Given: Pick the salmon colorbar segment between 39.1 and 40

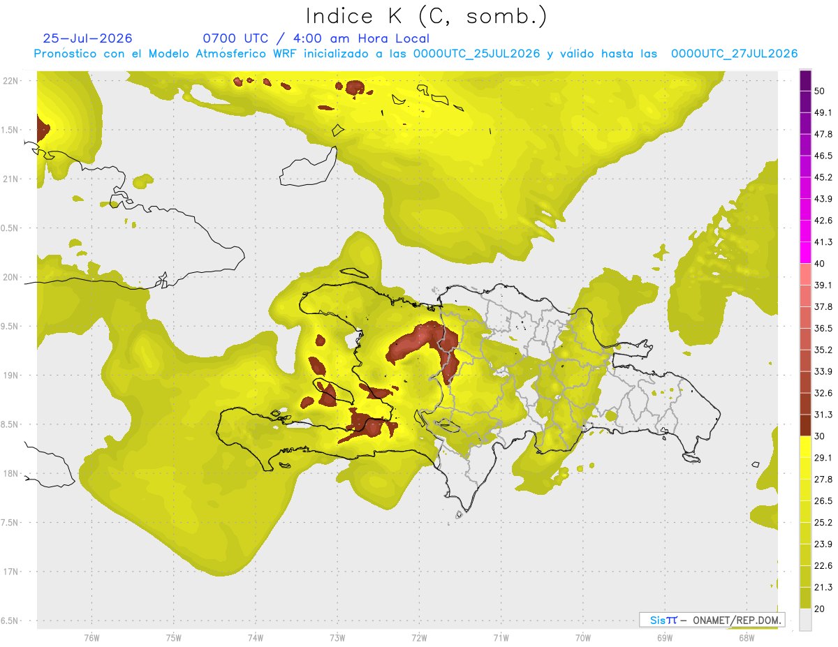Looking at the screenshot, I should pos(805,274).
